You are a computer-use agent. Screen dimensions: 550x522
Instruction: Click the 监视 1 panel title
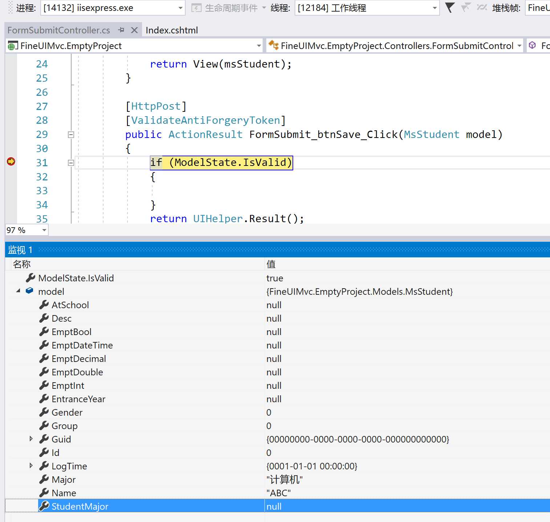tap(20, 250)
